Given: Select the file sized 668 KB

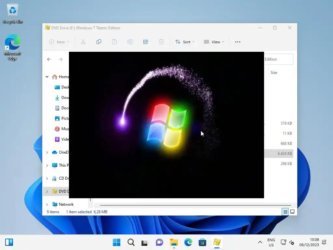Looking at the screenshot, I should coord(279,144).
